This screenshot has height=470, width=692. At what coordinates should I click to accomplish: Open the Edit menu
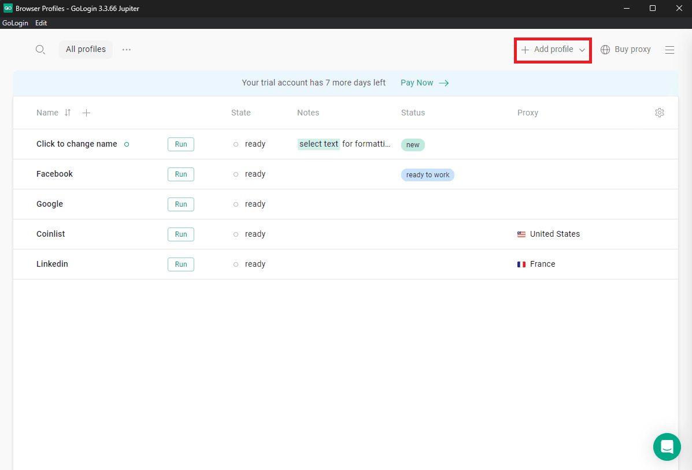click(41, 23)
